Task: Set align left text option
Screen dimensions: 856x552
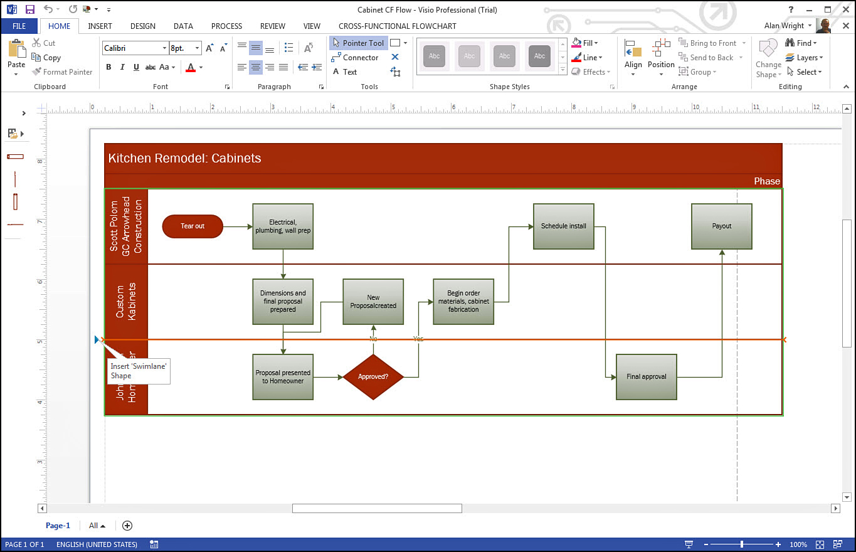Action: 242,67
